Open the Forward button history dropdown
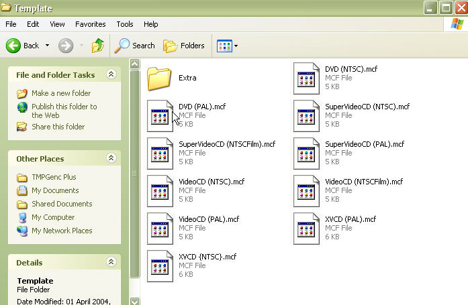This screenshot has height=305, width=468. [x=81, y=46]
